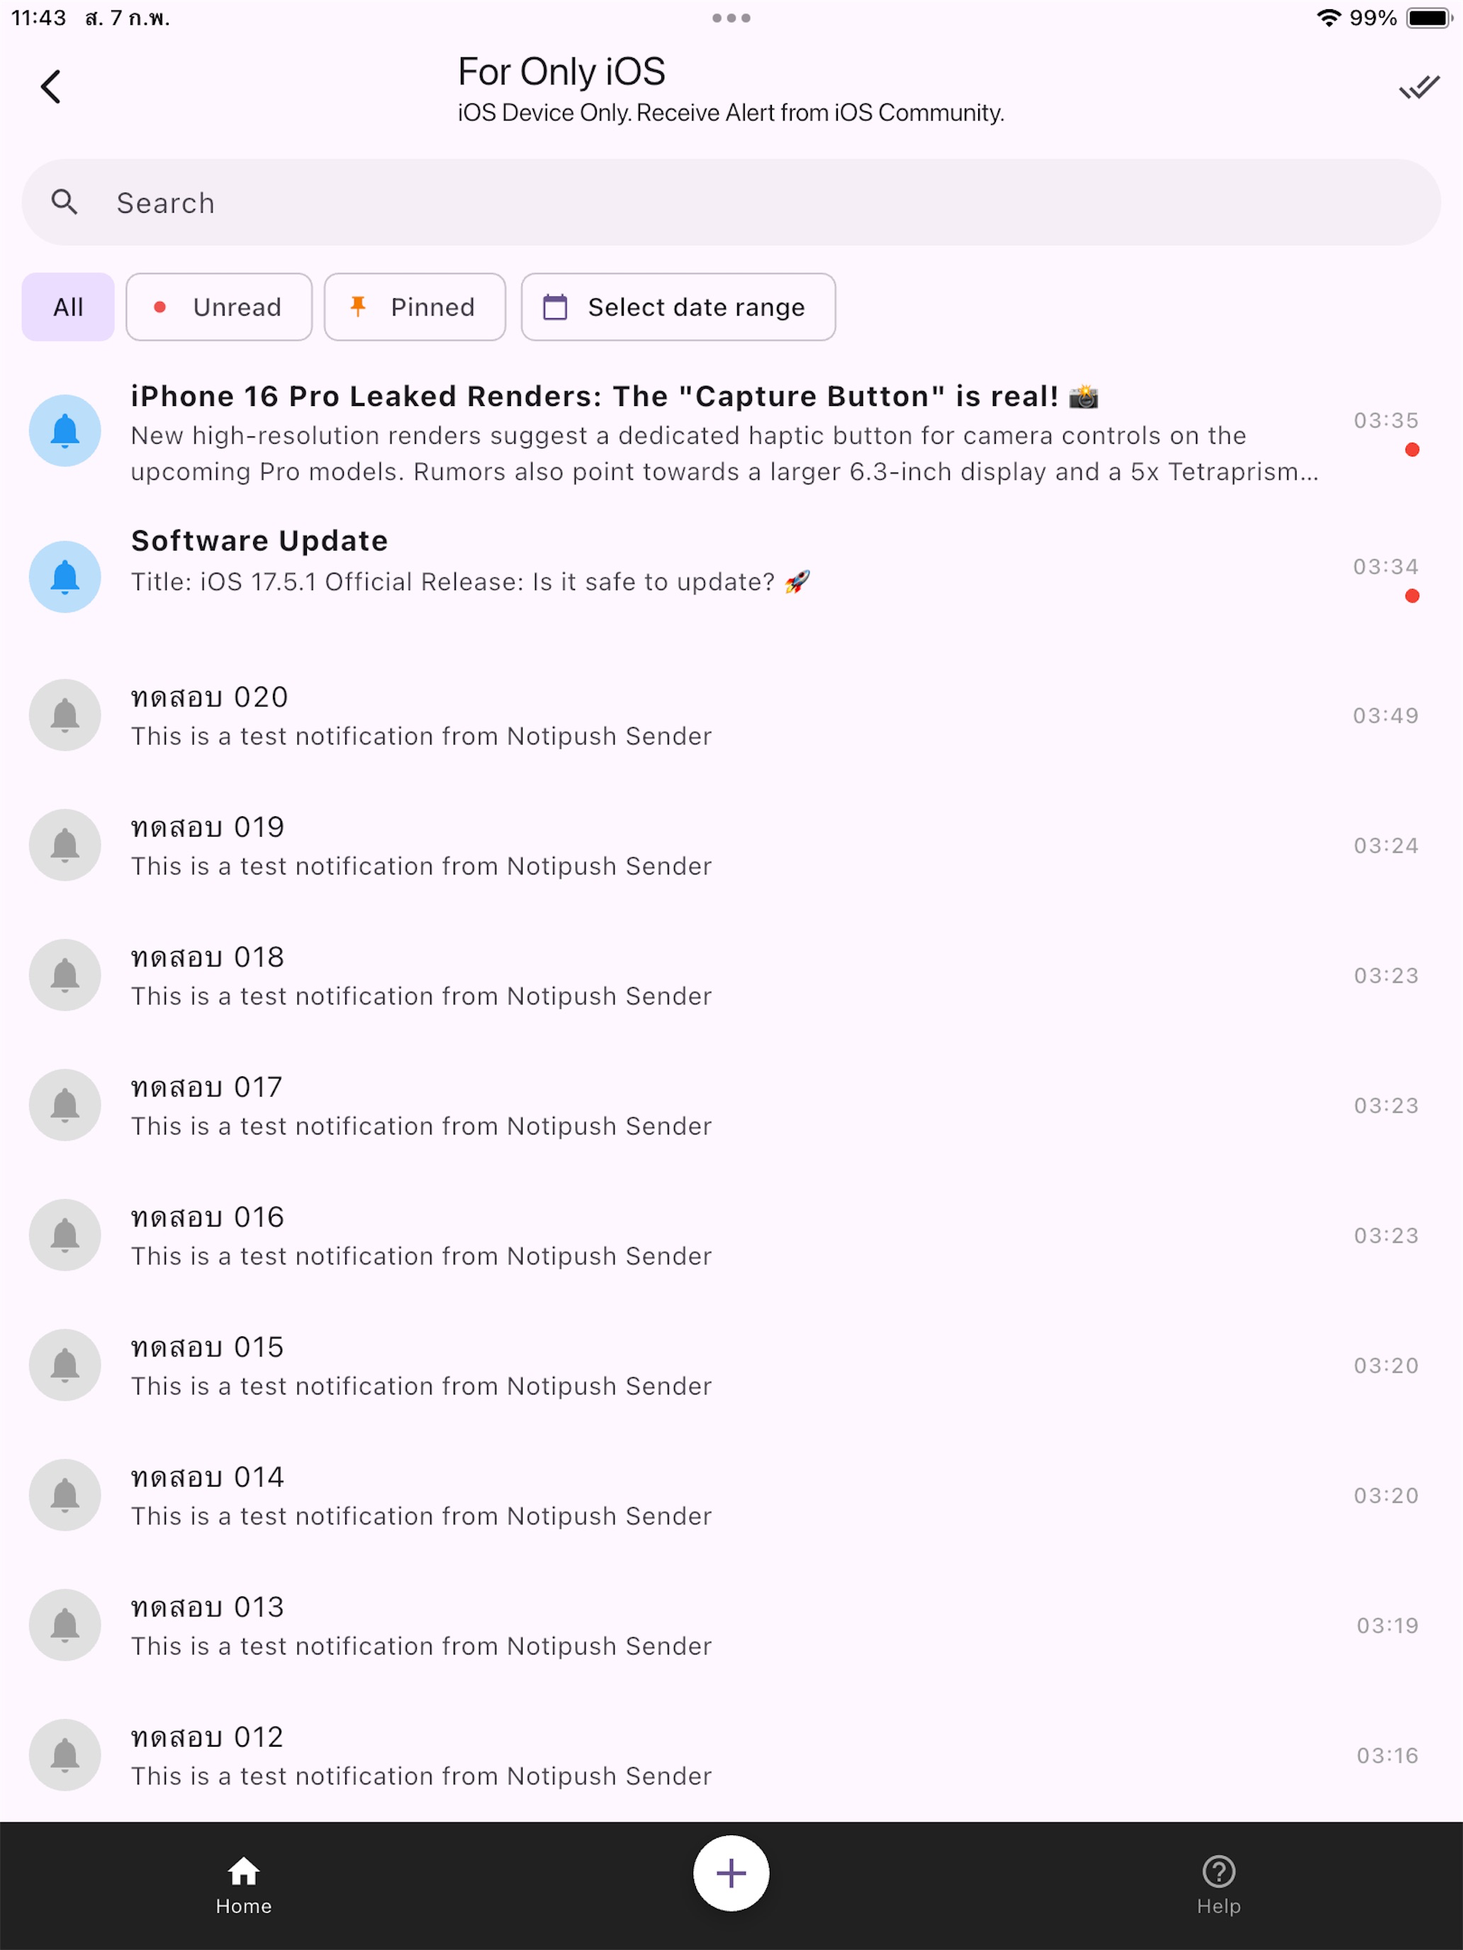Tap the bell icon beside ทดสอบ 015
The width and height of the screenshot is (1463, 1950).
(65, 1365)
